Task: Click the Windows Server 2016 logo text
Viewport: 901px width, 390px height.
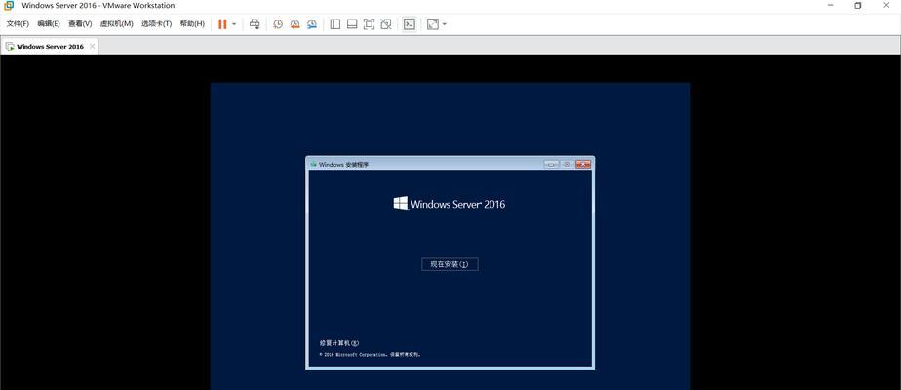Action: (x=450, y=204)
